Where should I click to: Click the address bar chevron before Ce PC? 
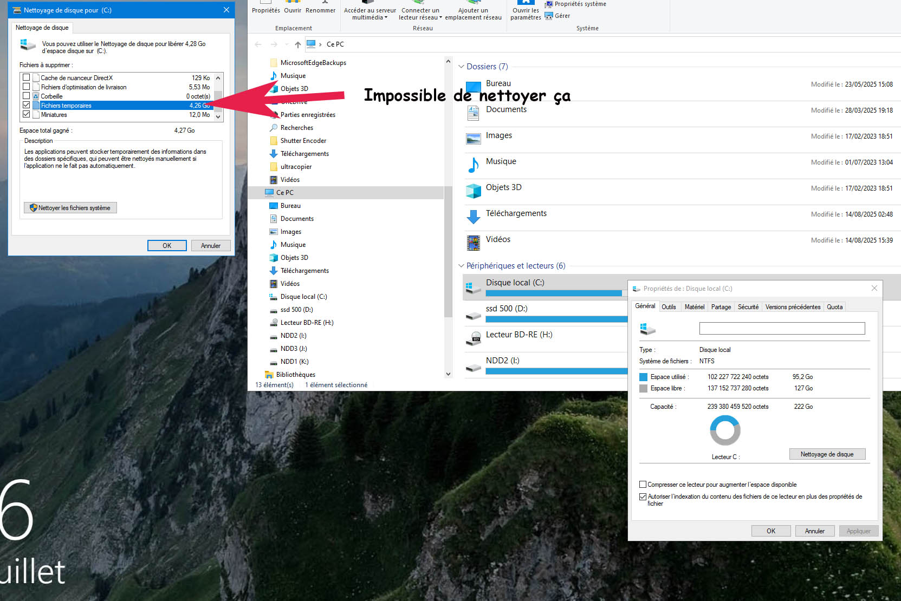coord(320,44)
